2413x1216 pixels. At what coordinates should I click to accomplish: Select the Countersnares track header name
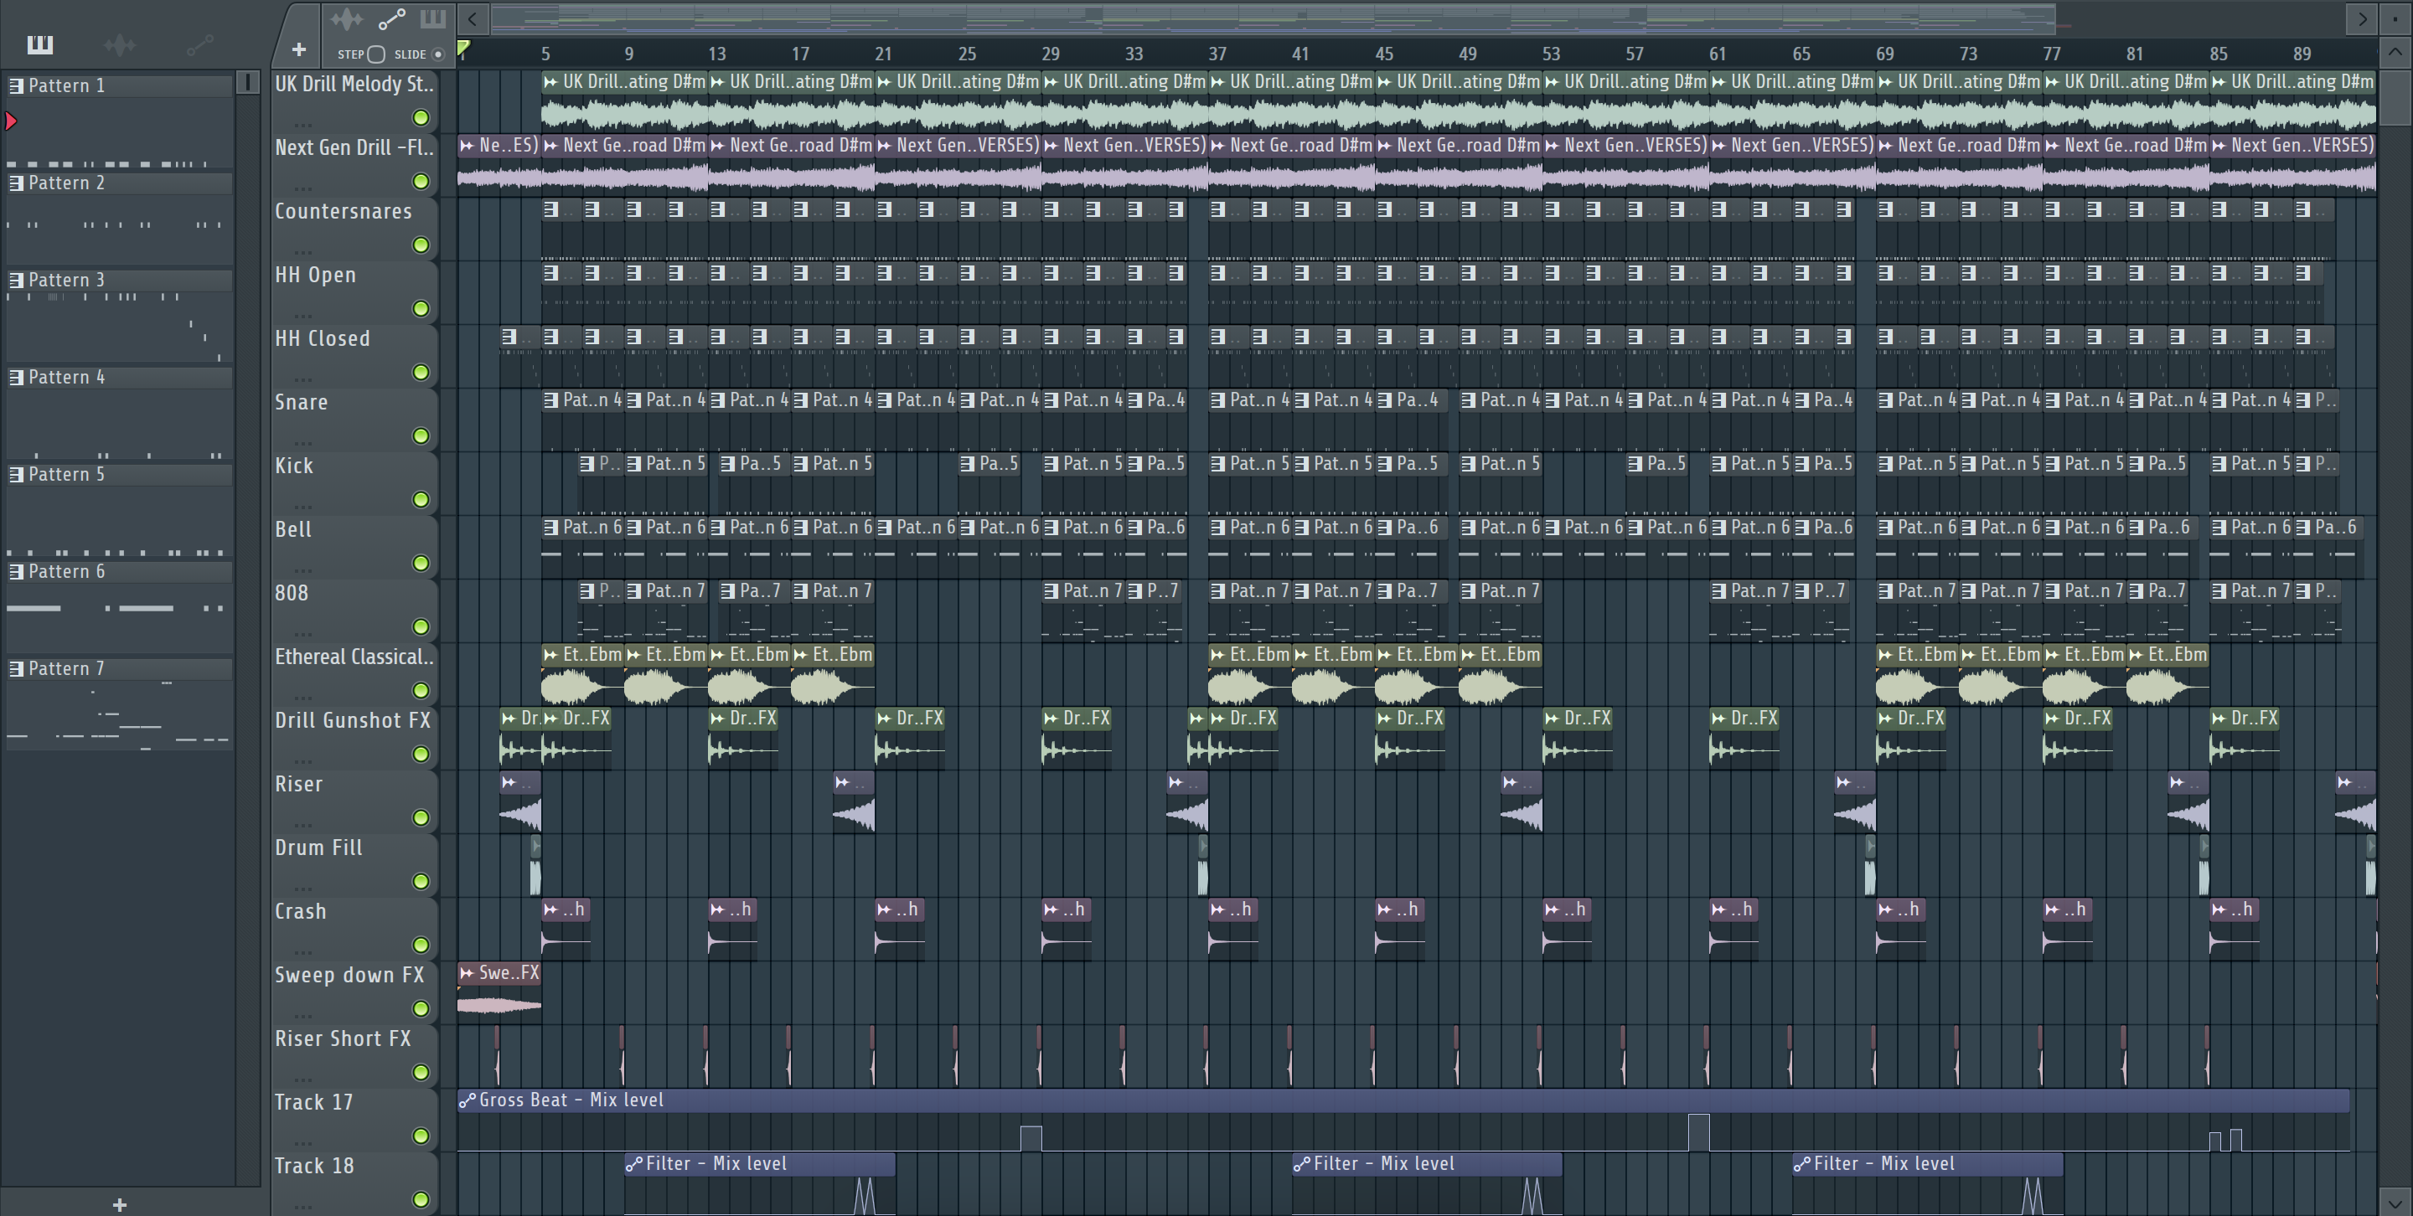(343, 212)
